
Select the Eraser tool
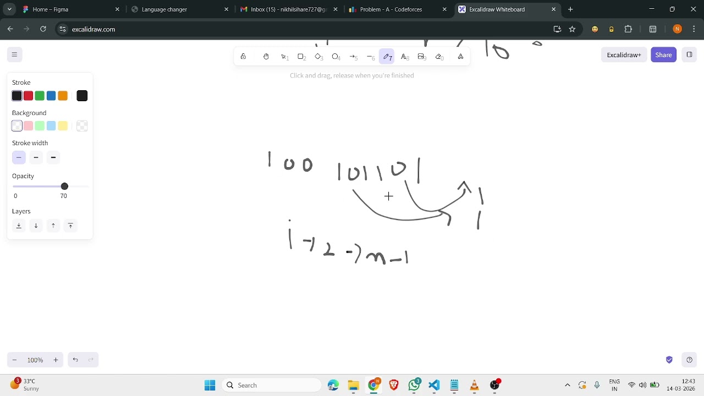[439, 57]
